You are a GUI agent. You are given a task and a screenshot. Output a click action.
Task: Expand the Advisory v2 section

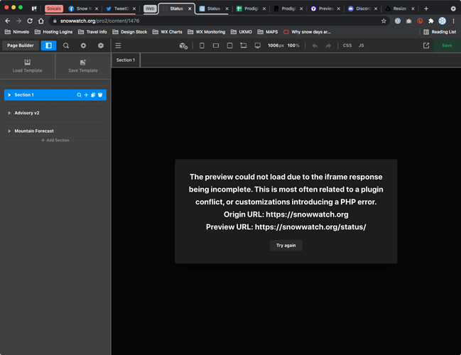click(x=9, y=113)
